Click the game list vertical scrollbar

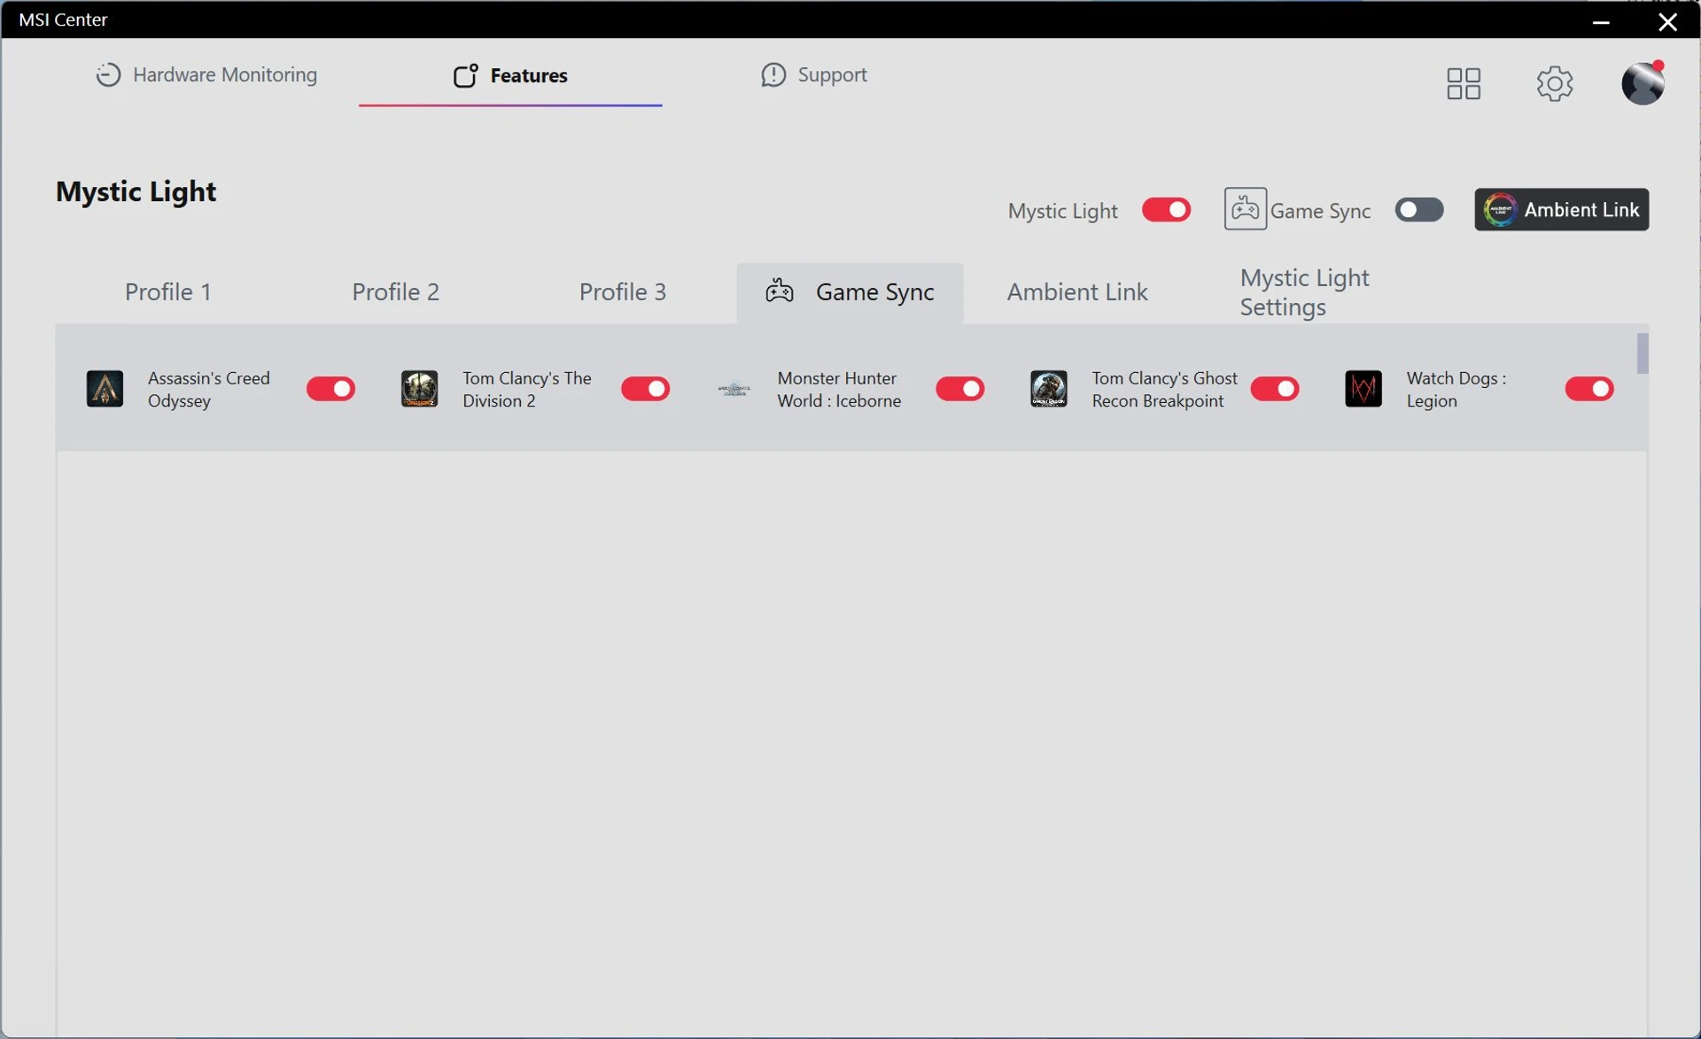pos(1643,353)
